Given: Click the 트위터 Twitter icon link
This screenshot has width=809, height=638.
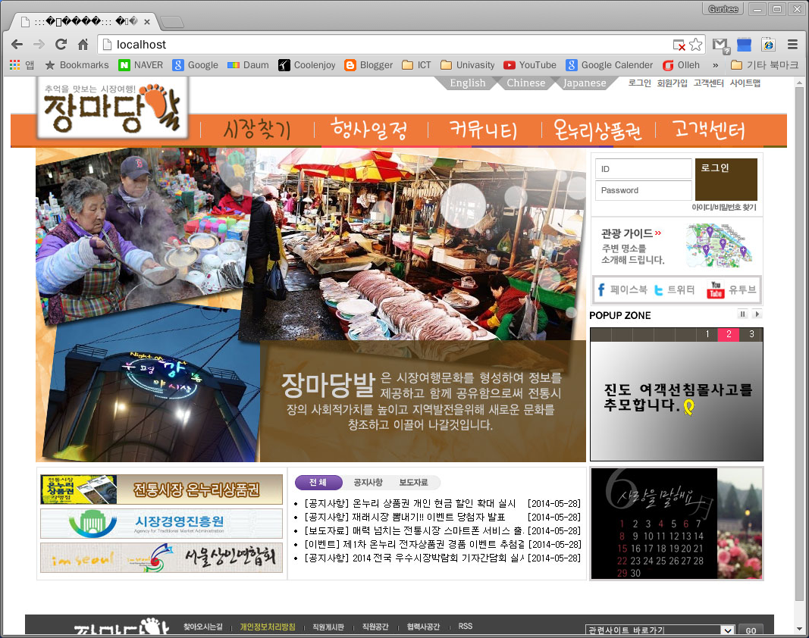Looking at the screenshot, I should pos(674,290).
